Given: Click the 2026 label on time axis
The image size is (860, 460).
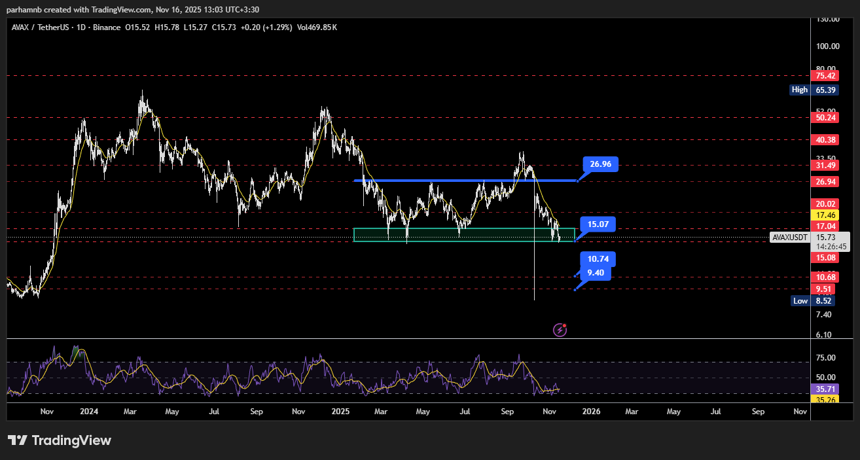Looking at the screenshot, I should point(591,412).
